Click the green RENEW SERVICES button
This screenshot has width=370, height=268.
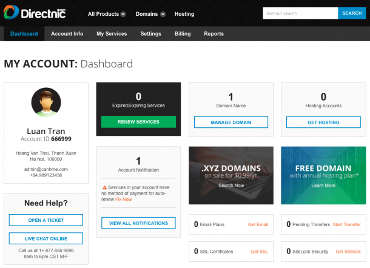138,122
